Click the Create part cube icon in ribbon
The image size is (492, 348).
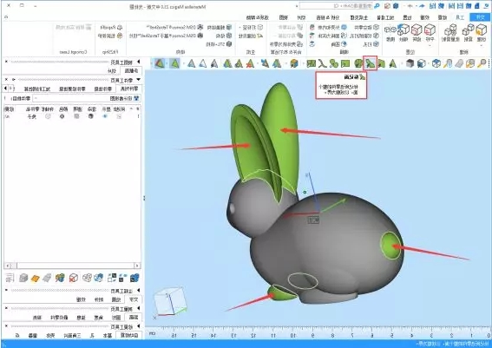481,30
